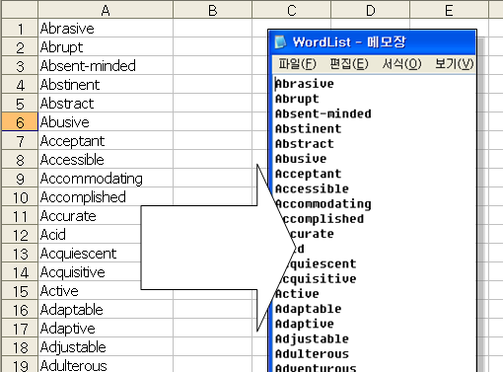
Task: Click Abrupt line in Notepad
Action: 297,99
